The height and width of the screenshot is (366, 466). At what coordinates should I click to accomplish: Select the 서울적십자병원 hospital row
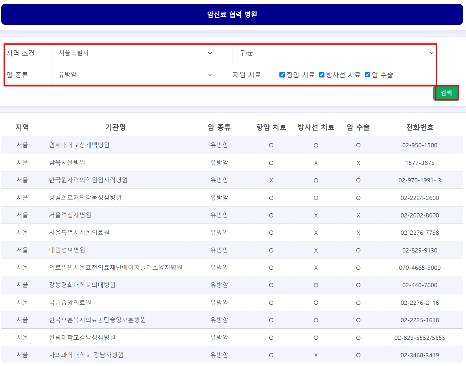71,215
